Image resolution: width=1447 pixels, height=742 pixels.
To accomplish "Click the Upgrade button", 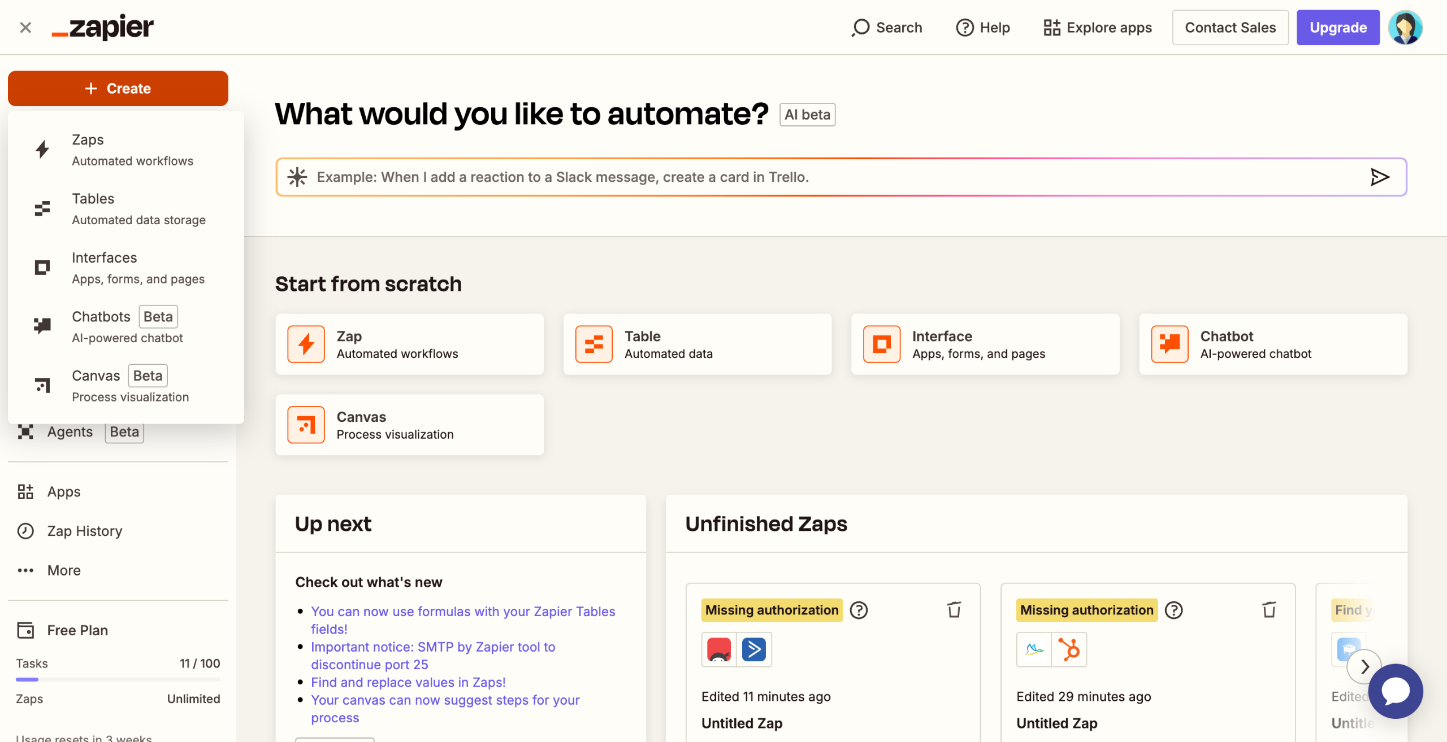I will 1337,27.
